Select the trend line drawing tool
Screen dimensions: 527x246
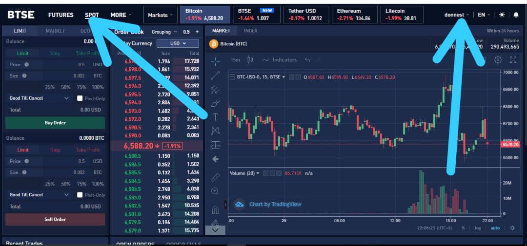(215, 76)
